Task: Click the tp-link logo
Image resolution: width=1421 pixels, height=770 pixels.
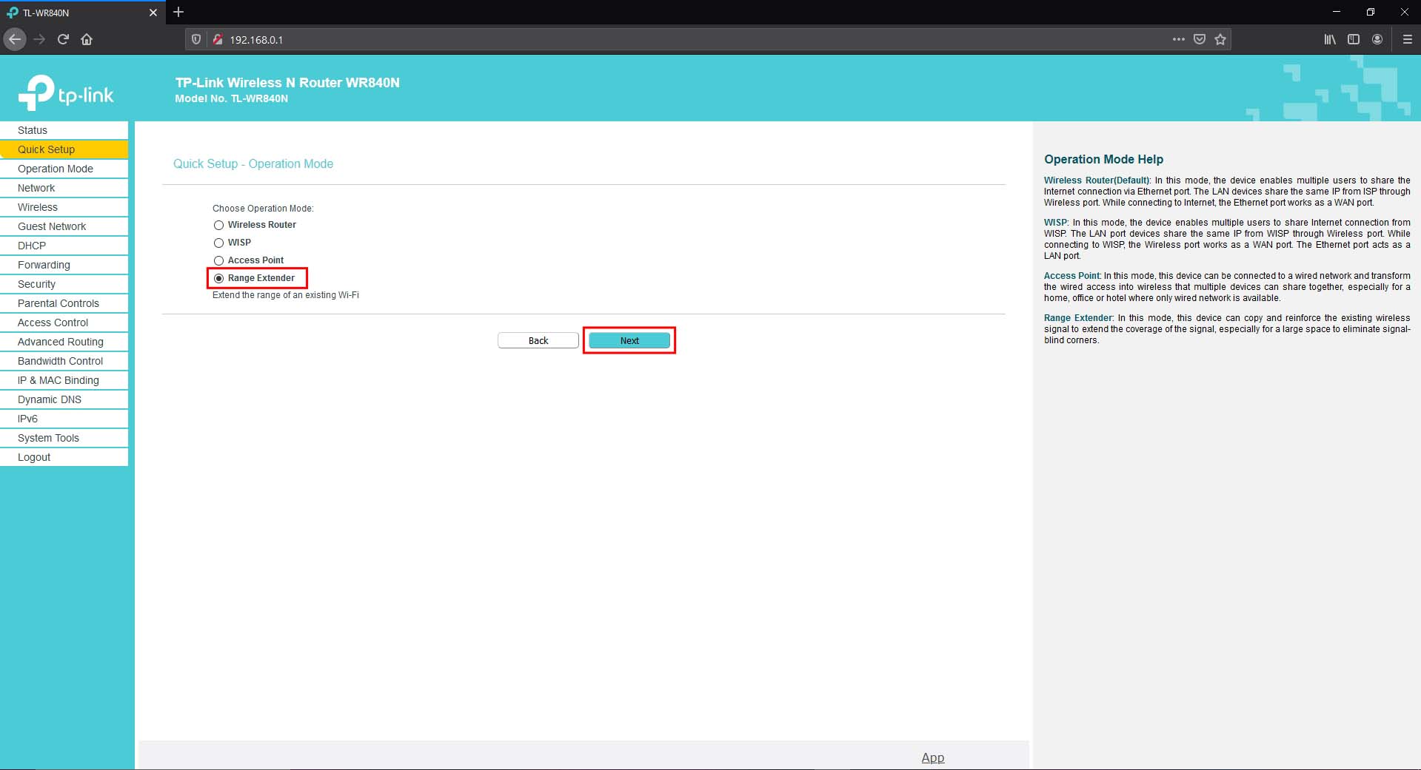Action: click(66, 93)
